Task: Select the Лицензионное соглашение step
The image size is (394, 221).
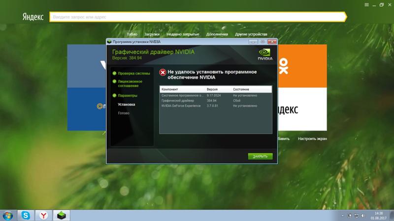Action: tap(130, 83)
